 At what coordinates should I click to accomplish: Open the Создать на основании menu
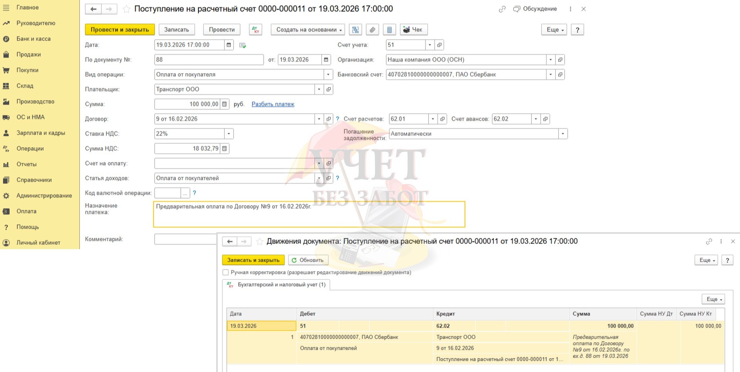coord(308,30)
